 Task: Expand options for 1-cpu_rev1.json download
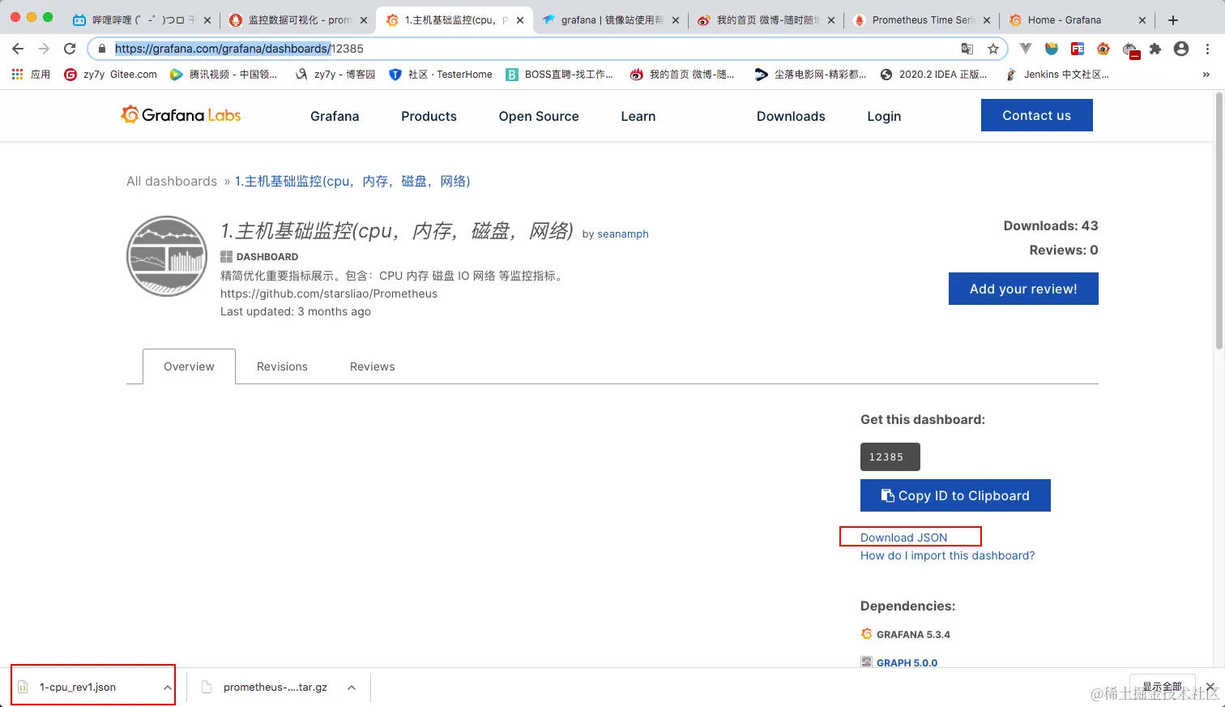pos(167,688)
